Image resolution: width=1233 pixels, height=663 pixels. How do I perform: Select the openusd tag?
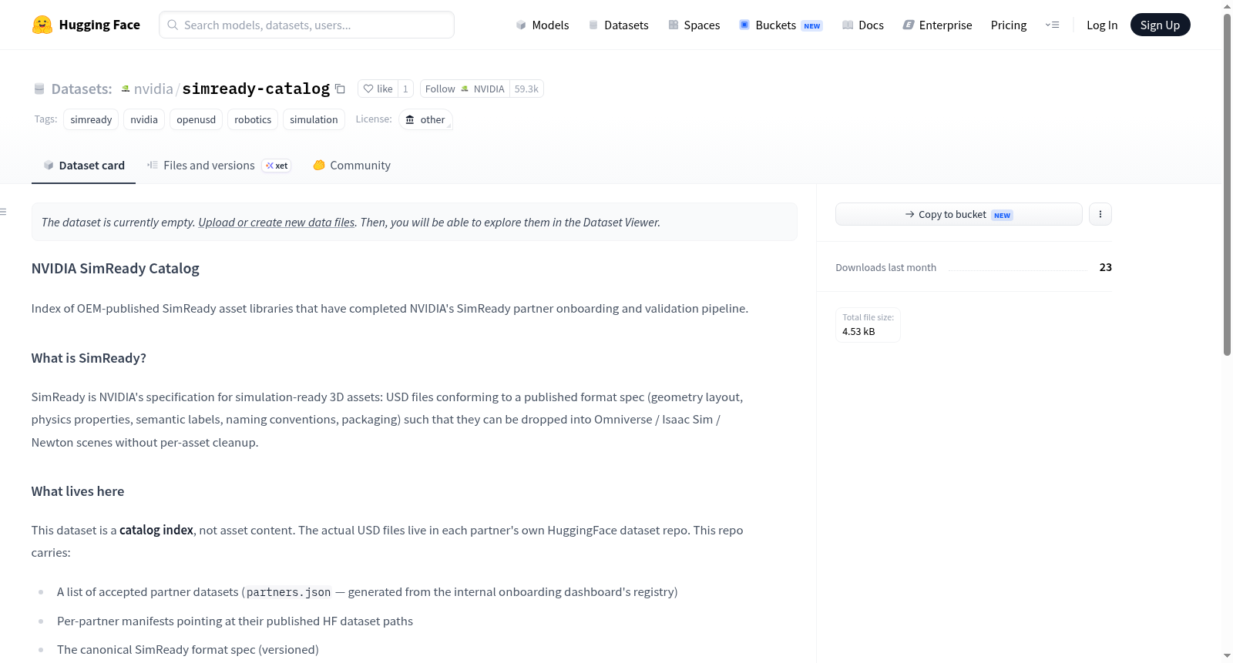pos(196,119)
